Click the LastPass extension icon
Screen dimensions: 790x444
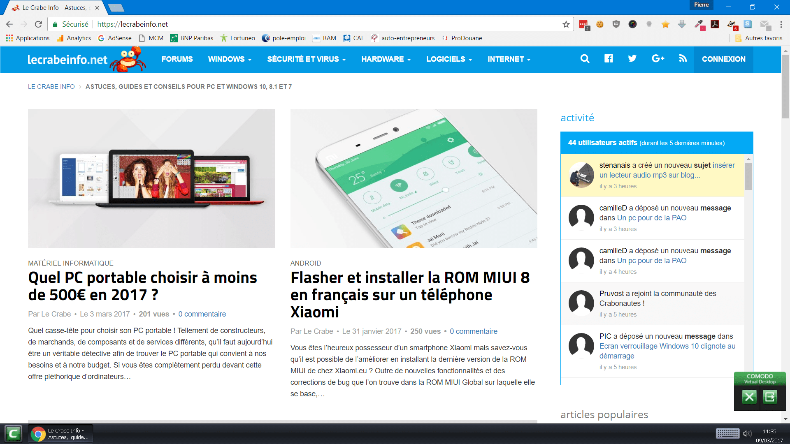pos(584,25)
